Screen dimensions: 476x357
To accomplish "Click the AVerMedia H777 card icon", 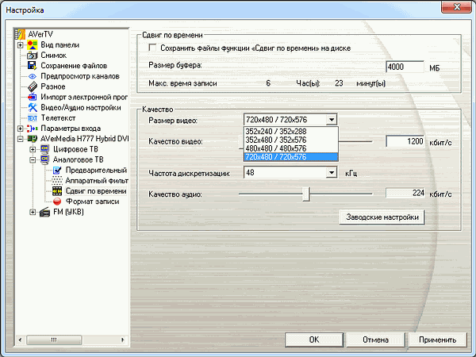I will (x=33, y=139).
